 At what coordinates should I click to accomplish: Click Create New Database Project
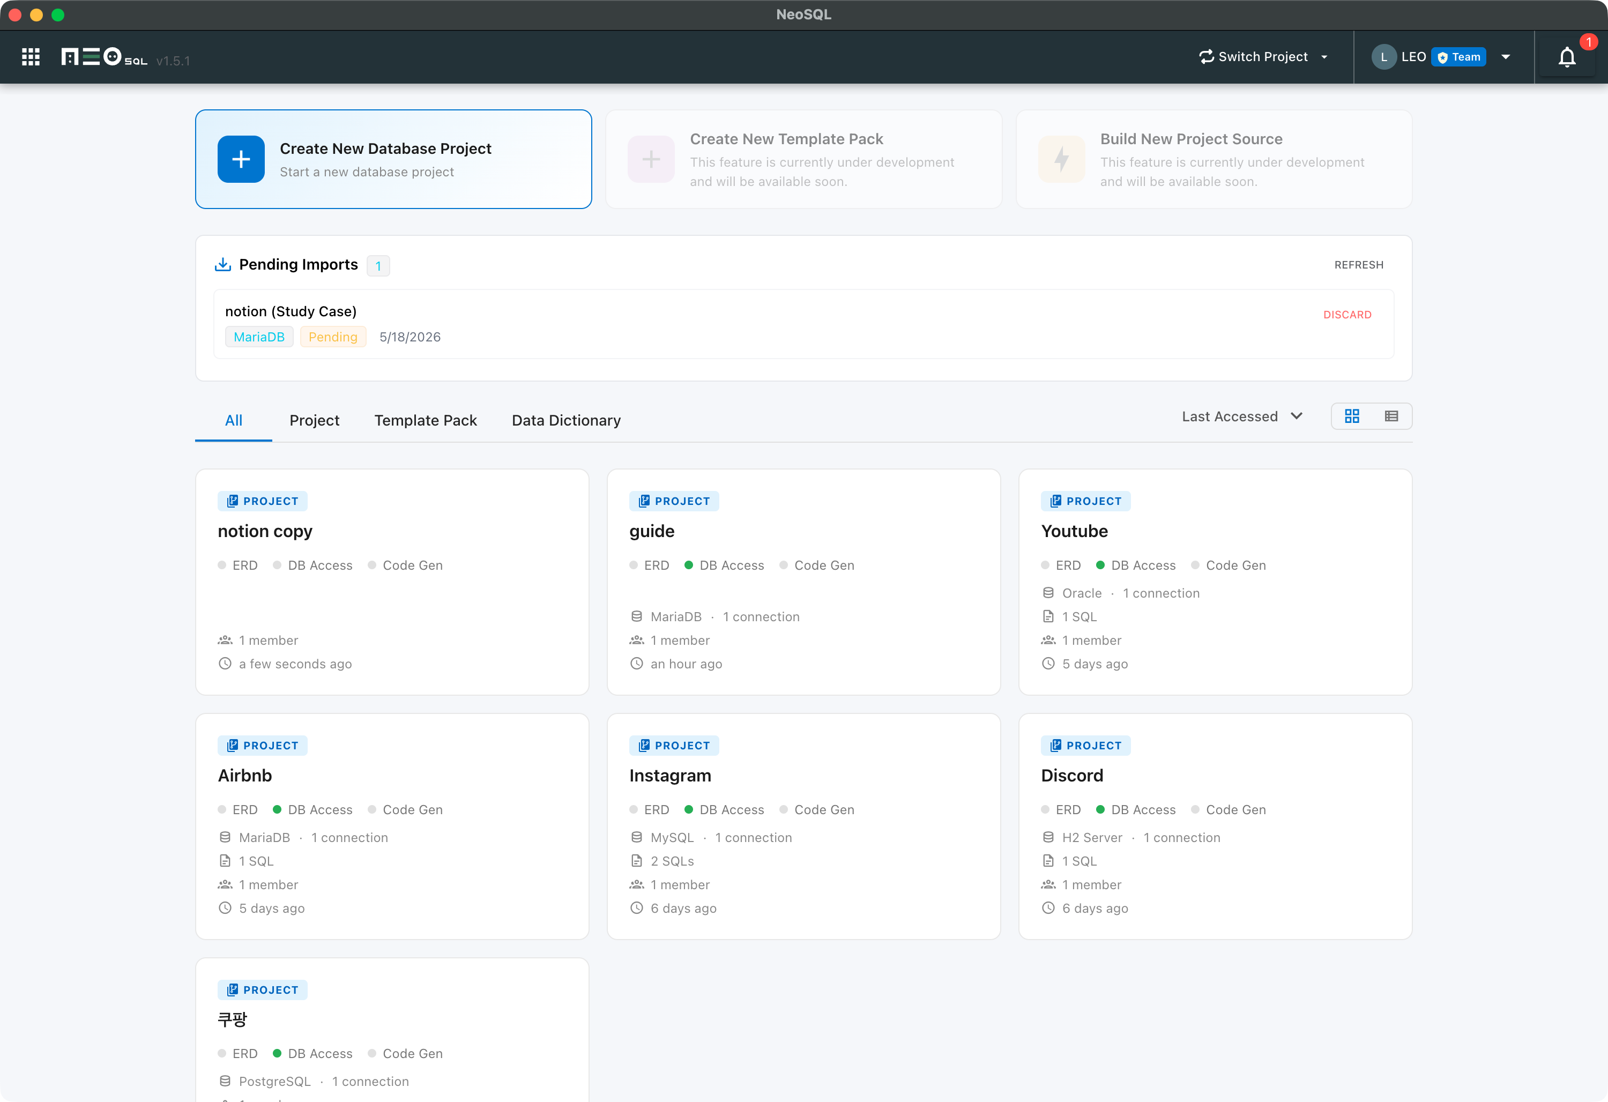394,159
